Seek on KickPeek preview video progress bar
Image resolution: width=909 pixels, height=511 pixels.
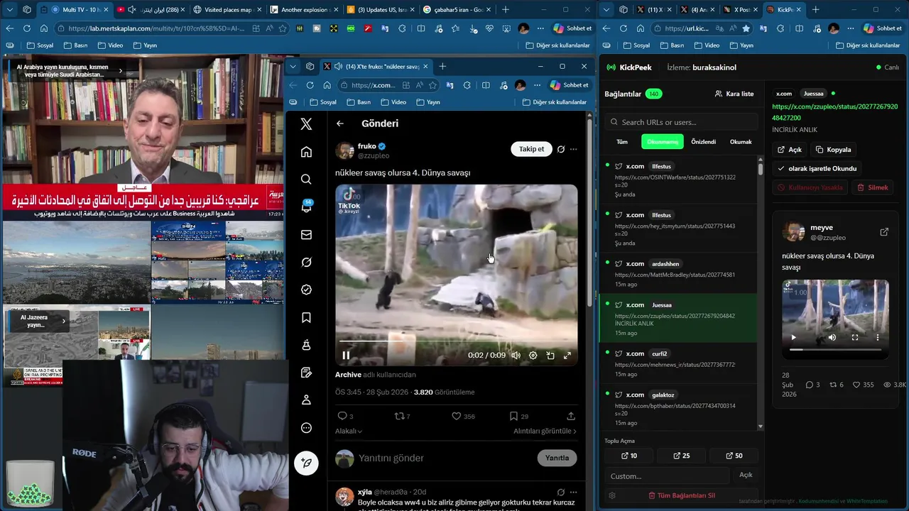(835, 349)
